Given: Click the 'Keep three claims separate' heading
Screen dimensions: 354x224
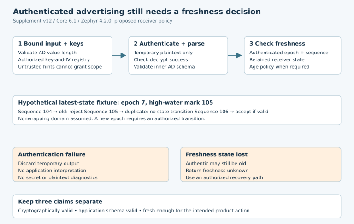Looking at the screenshot, I should pos(60,201).
